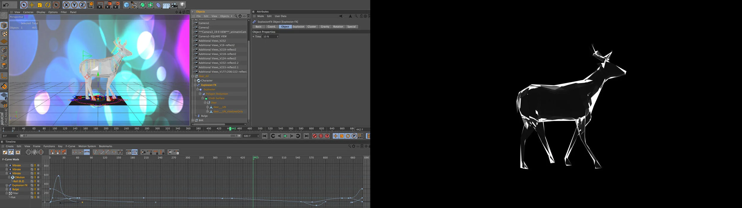Switch to the Explosion tab
This screenshot has width=742, height=208.
(298, 27)
